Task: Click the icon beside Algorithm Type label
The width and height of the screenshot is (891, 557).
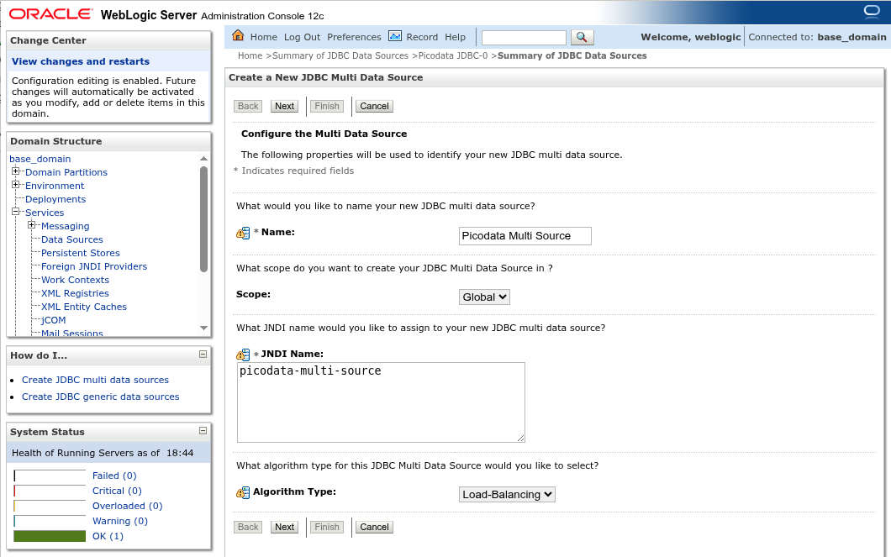Action: 243,492
